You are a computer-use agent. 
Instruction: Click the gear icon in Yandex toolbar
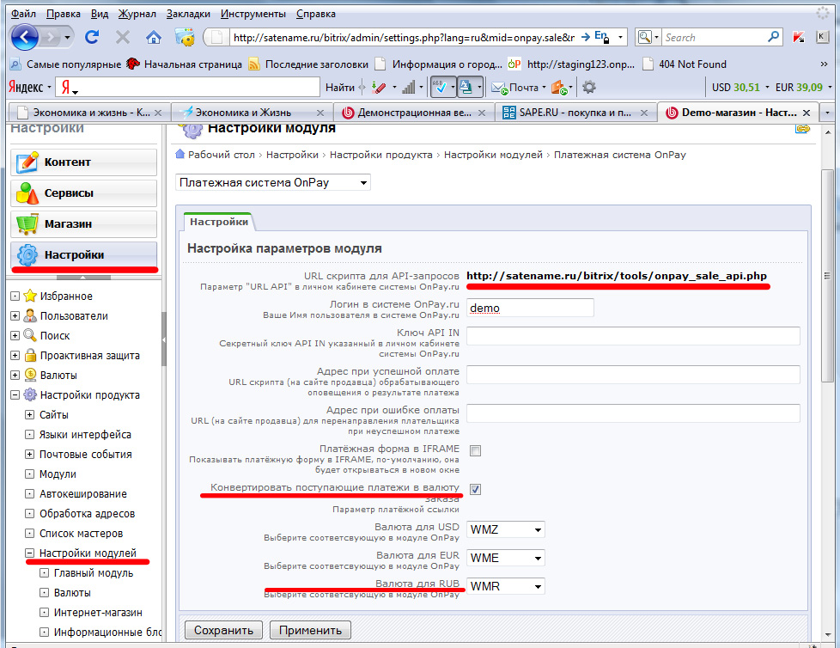point(589,87)
